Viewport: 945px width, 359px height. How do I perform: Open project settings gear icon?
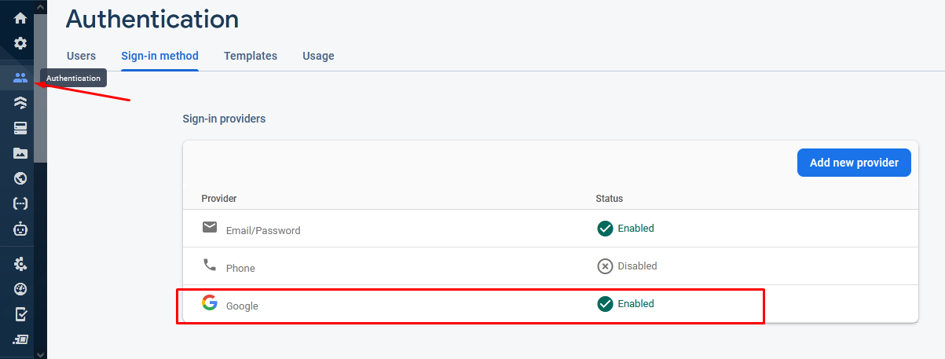pos(20,43)
